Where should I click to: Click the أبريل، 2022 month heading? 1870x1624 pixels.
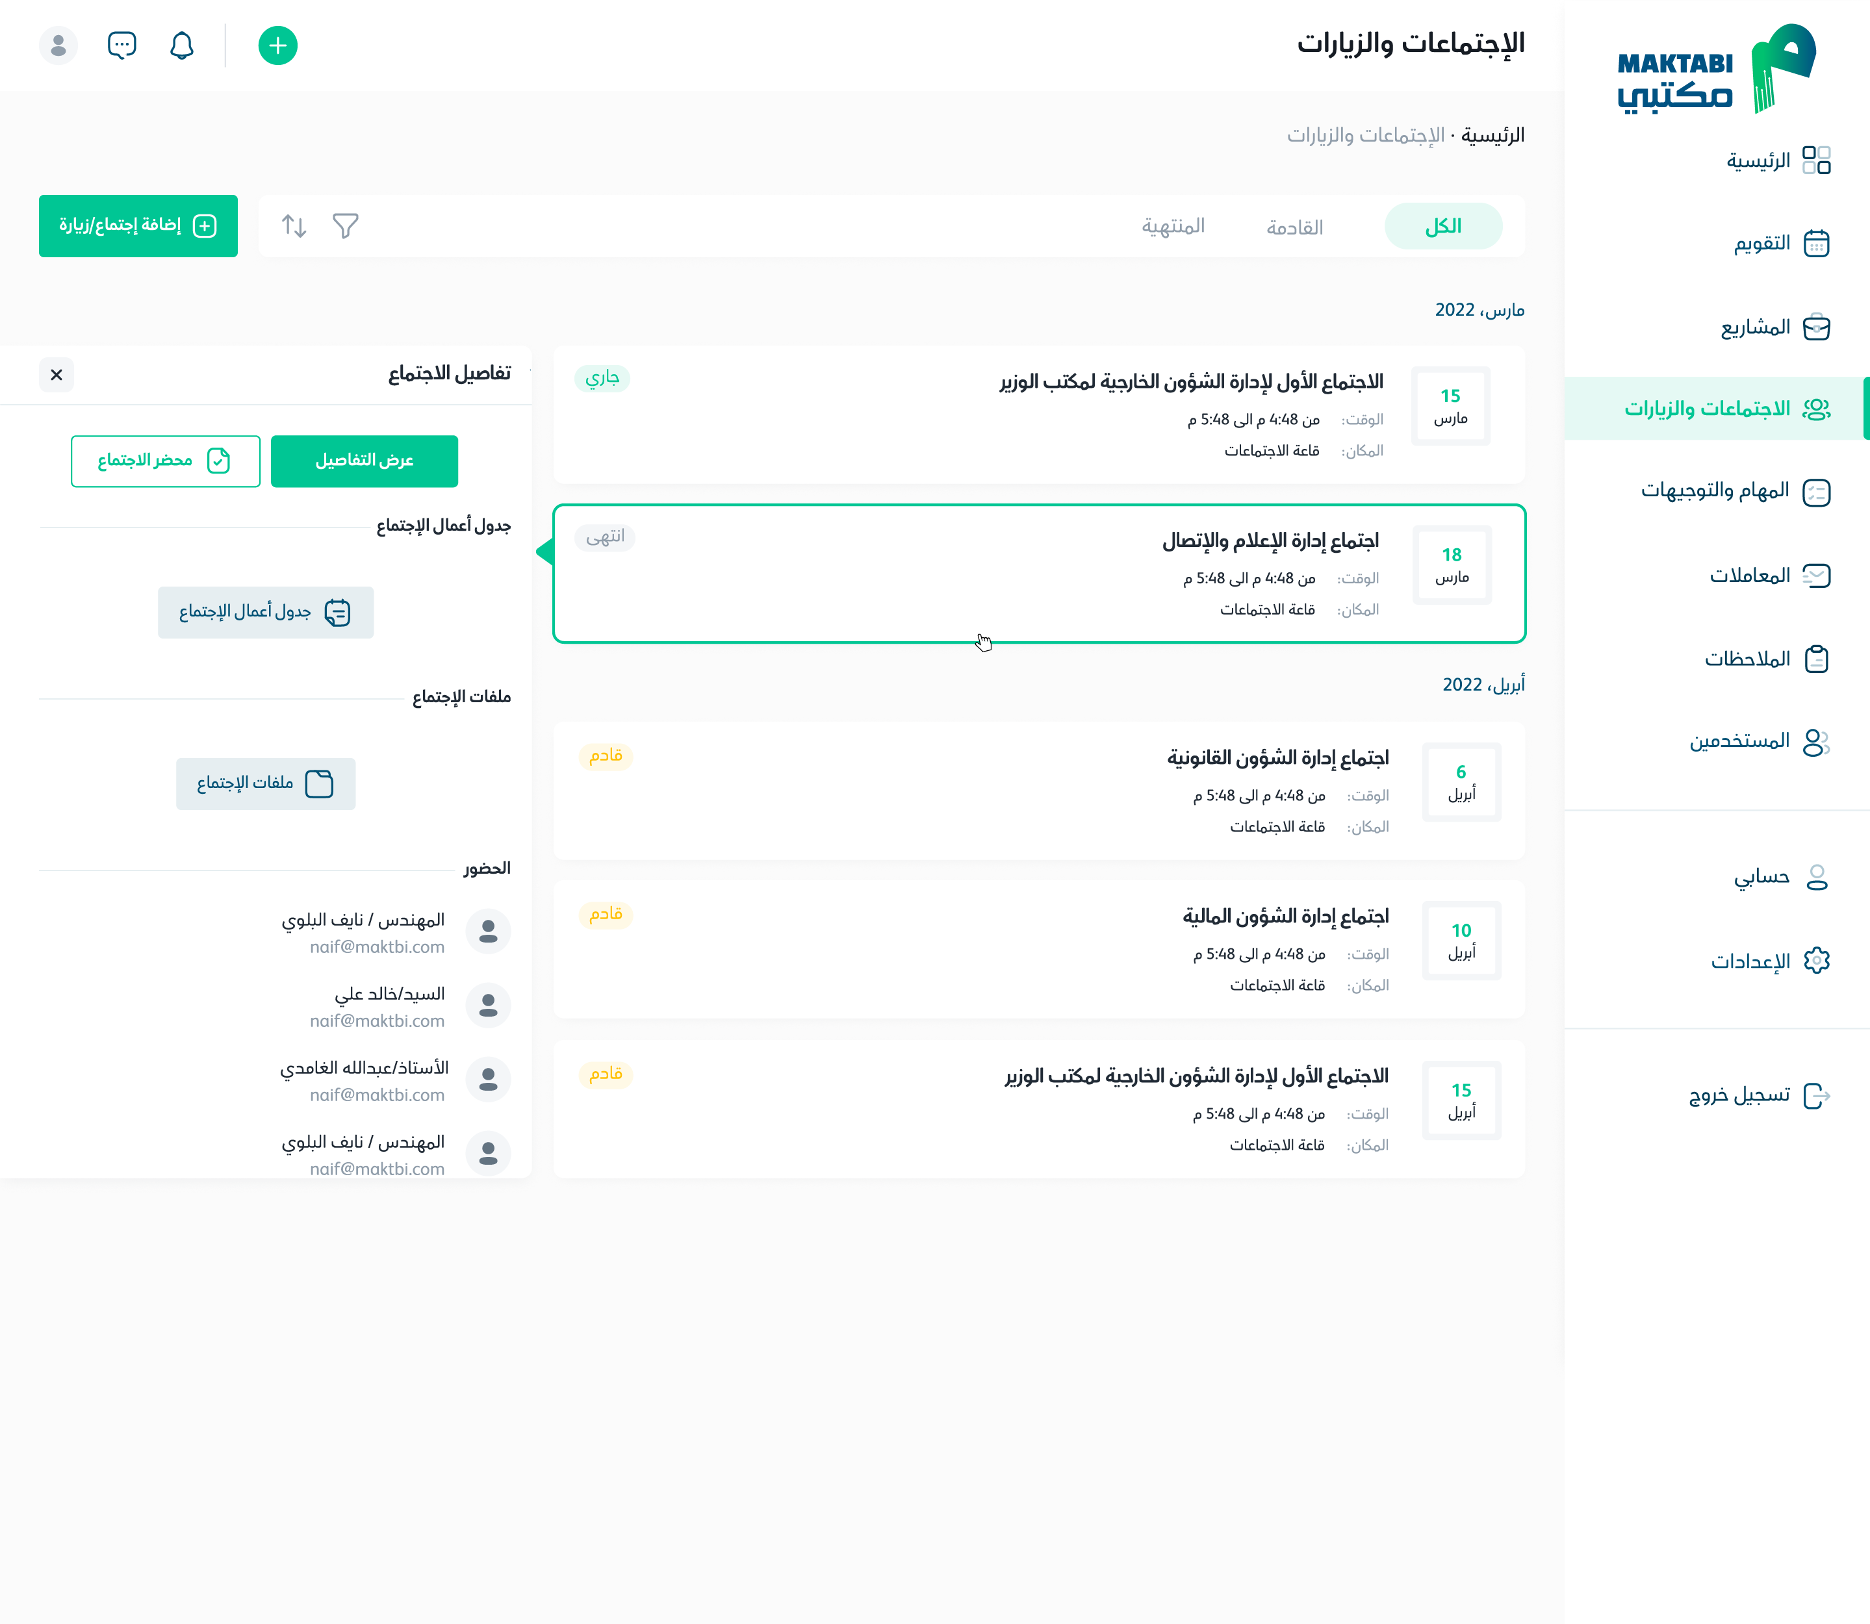pyautogui.click(x=1483, y=685)
